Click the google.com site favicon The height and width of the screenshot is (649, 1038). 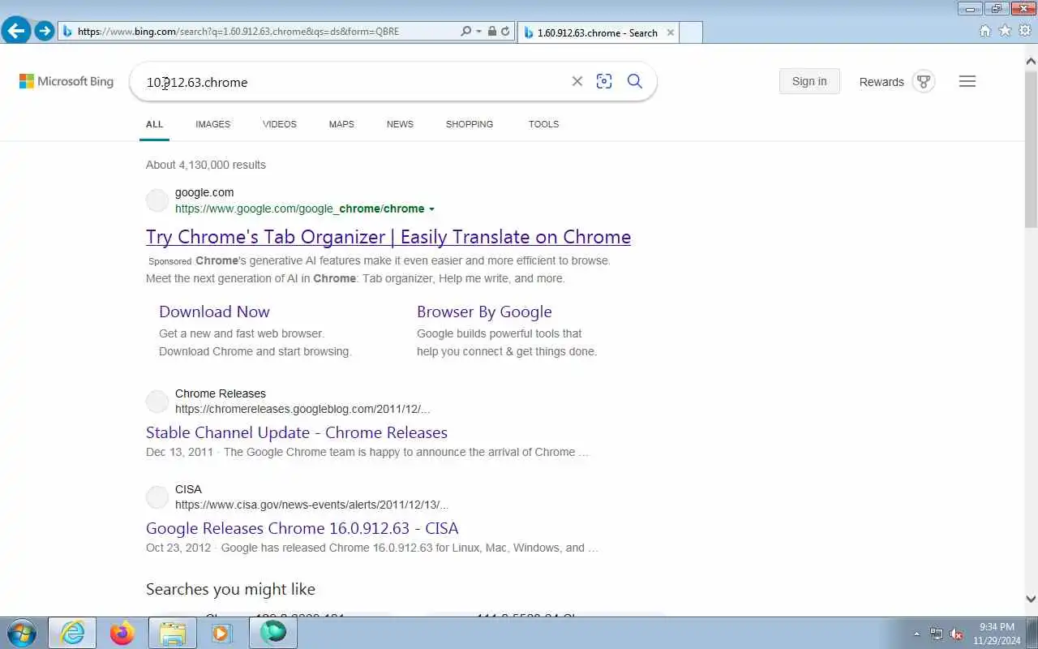click(157, 200)
